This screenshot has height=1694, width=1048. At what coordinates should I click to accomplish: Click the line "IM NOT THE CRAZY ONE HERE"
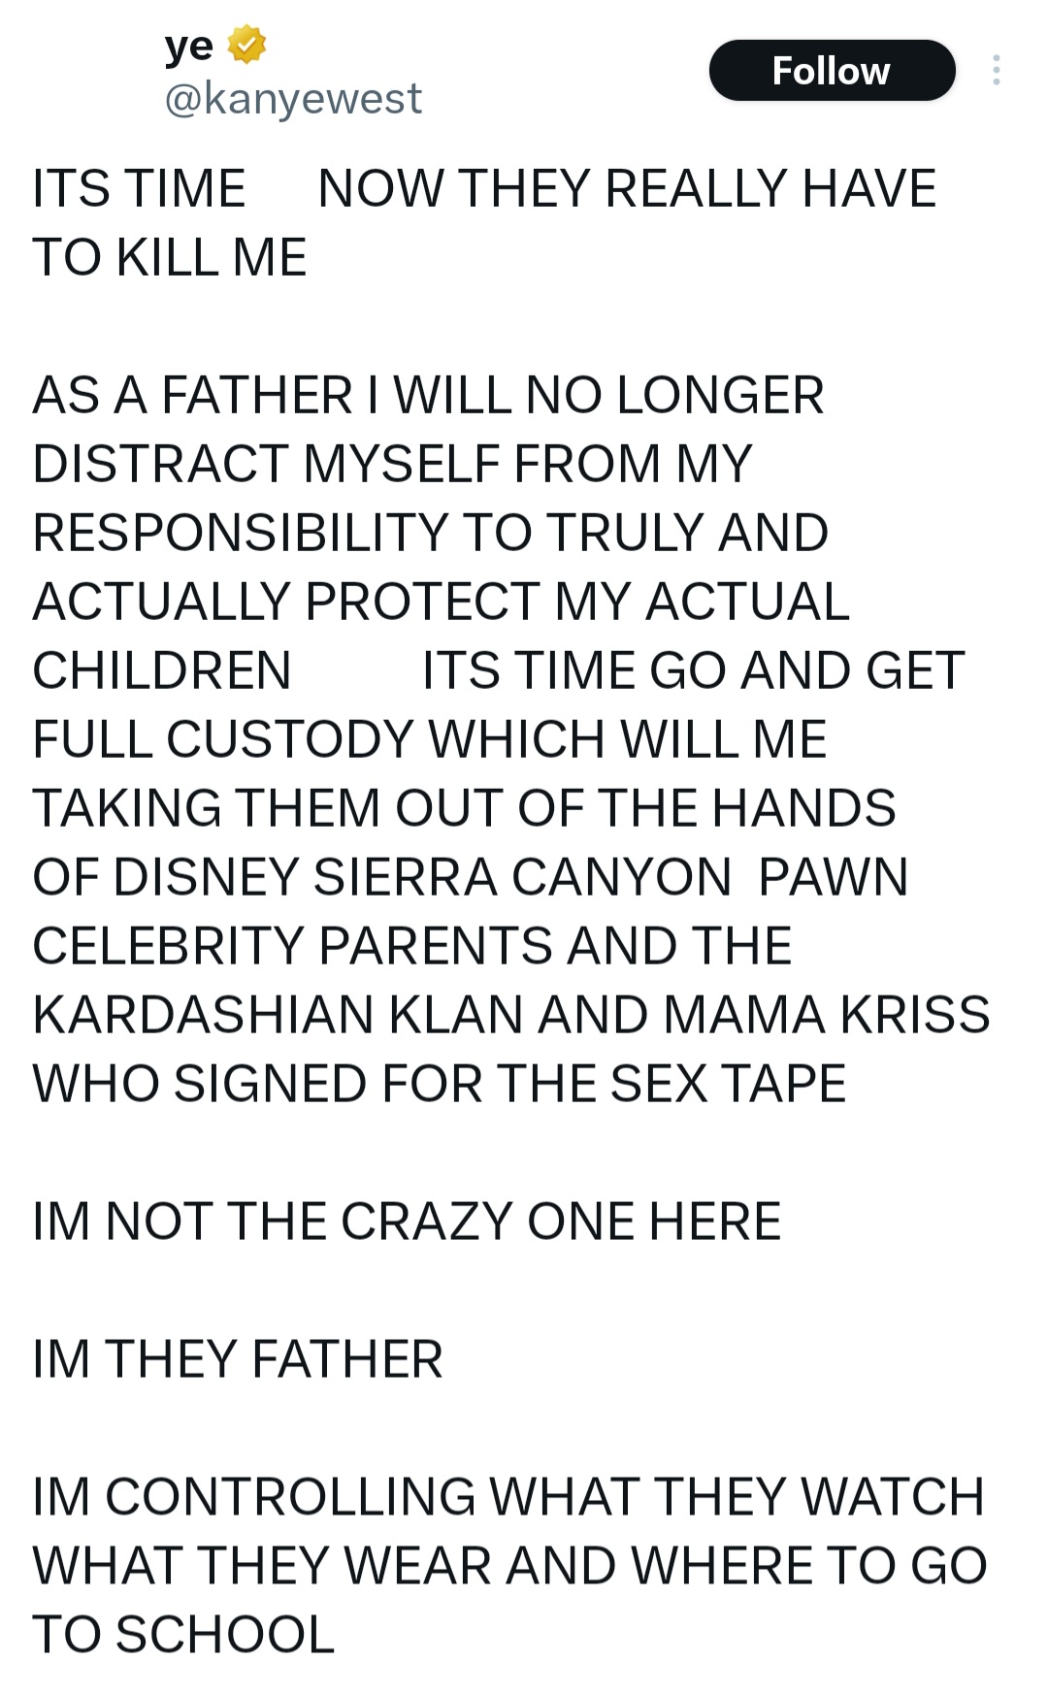tap(407, 1222)
